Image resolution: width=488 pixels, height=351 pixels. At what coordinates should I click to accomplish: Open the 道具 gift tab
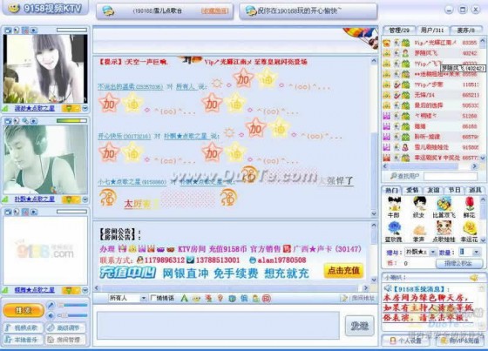tap(475, 190)
